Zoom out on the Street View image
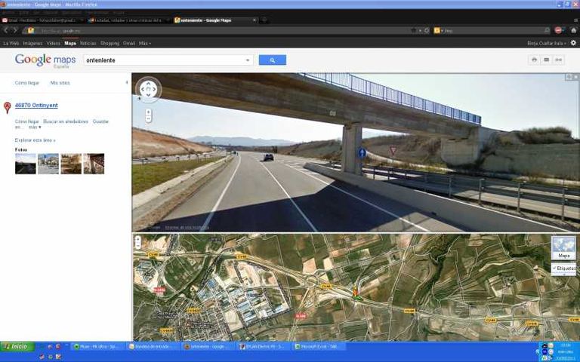 pos(148,119)
